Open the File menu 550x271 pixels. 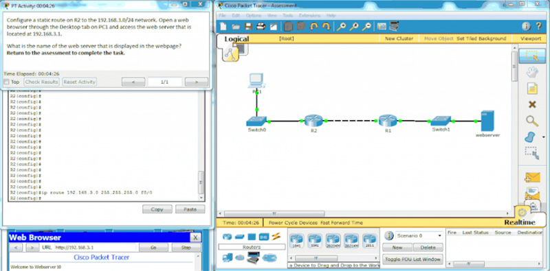[222, 16]
